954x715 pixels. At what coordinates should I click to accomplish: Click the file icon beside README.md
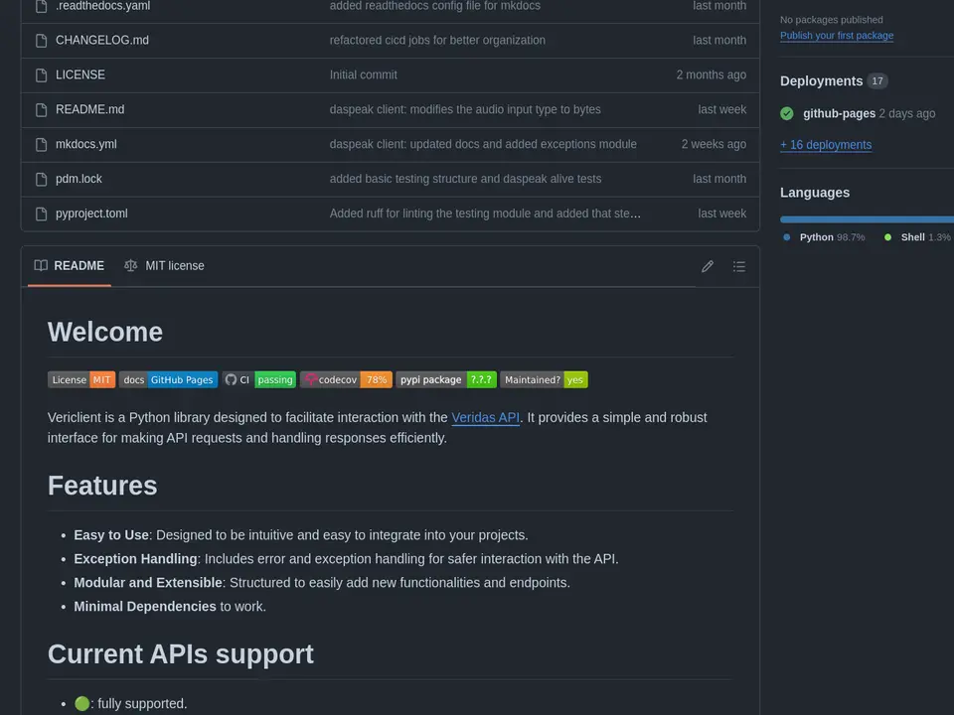(42, 110)
